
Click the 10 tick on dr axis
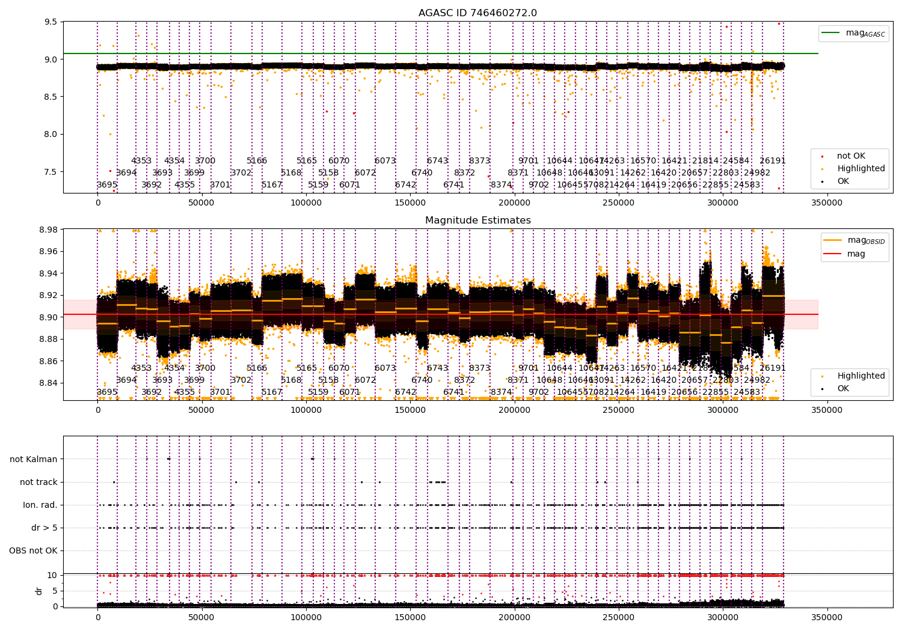[52, 575]
